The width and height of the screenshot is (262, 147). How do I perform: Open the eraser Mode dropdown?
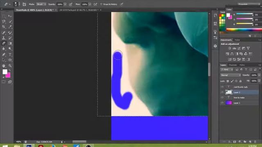(41, 4)
